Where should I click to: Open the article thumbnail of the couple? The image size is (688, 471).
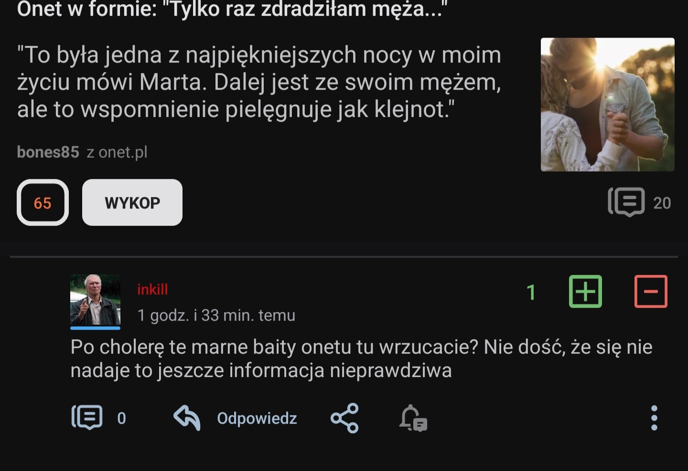(607, 105)
